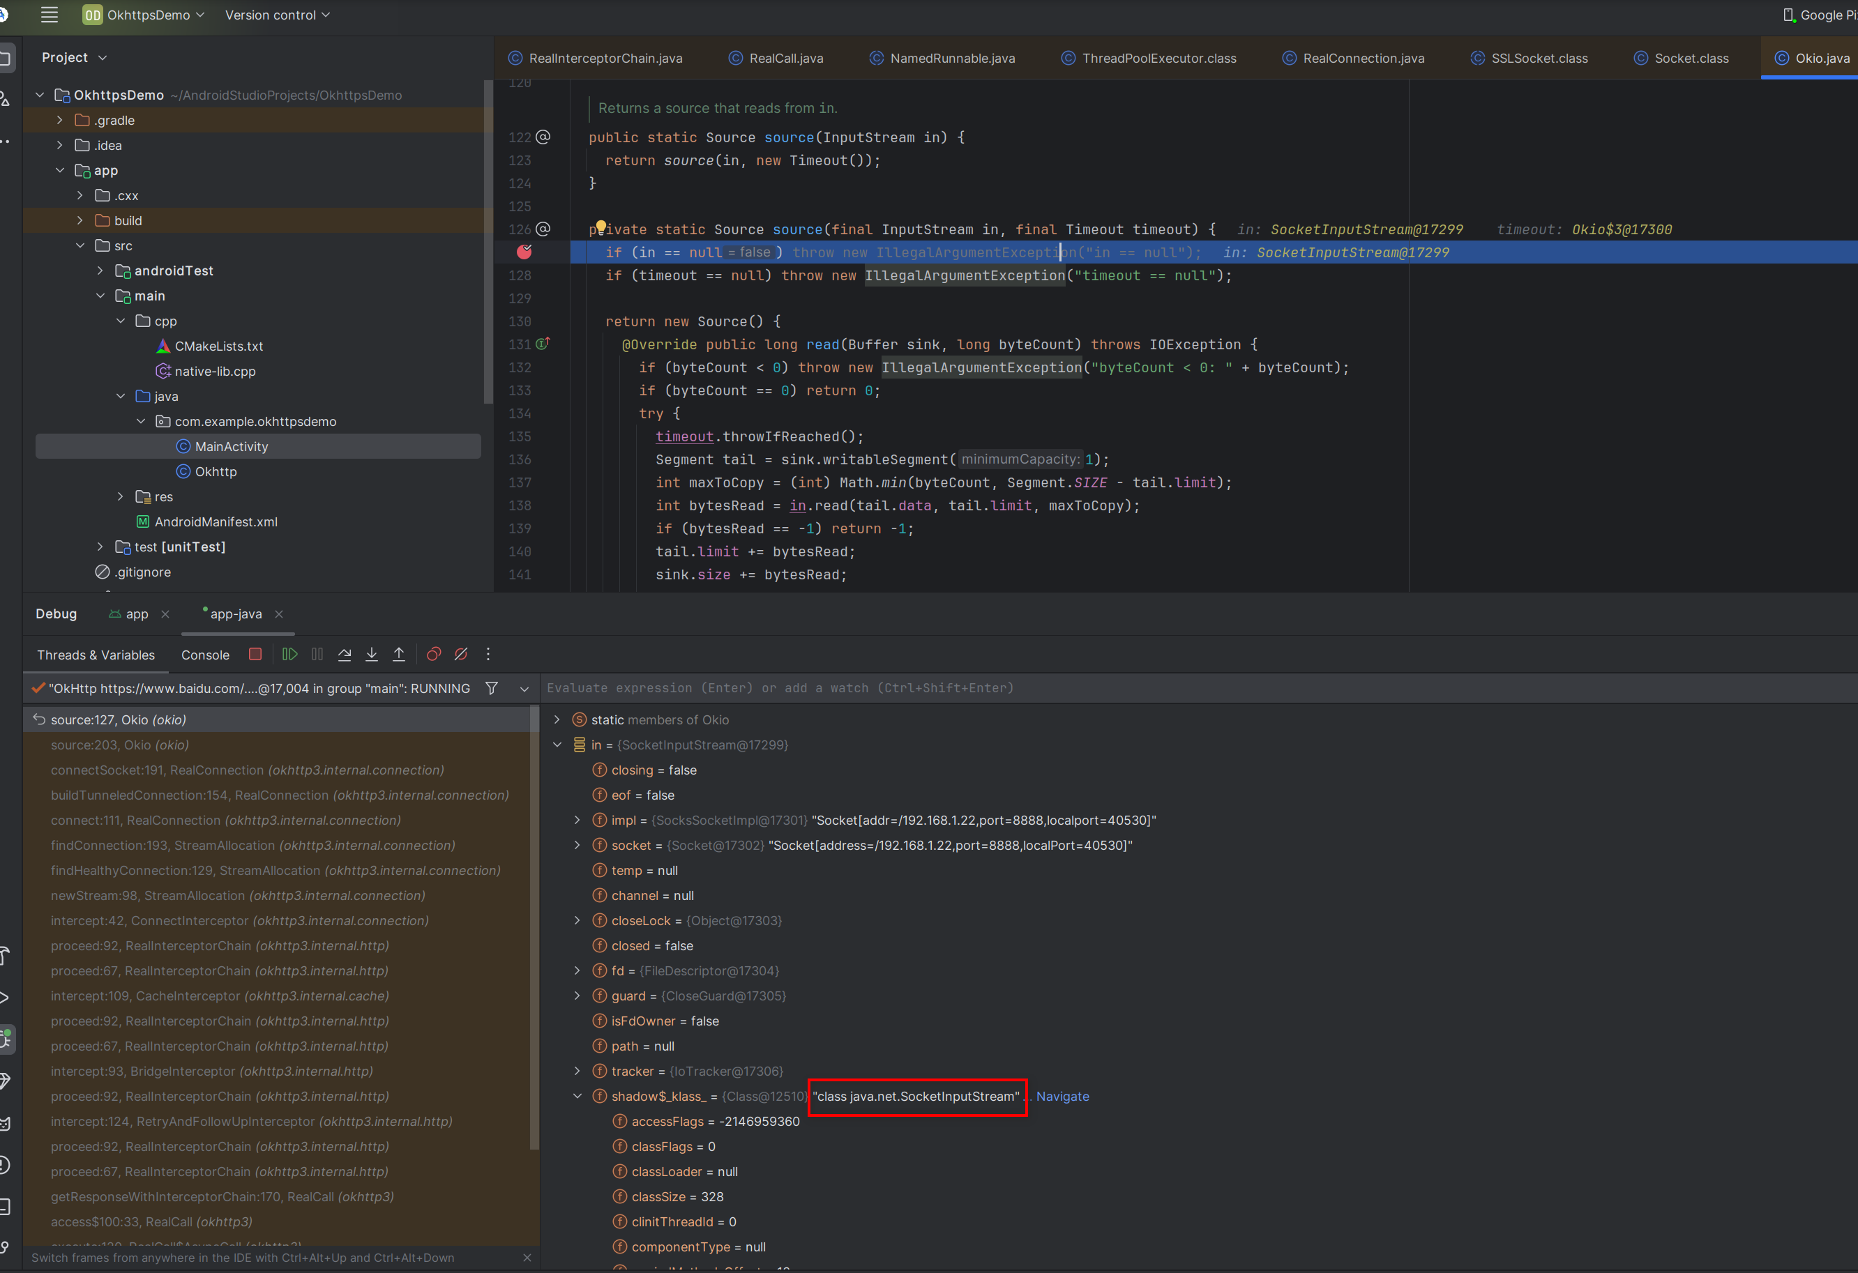Select the MainActivity class file
The height and width of the screenshot is (1273, 1858).
tap(257, 446)
